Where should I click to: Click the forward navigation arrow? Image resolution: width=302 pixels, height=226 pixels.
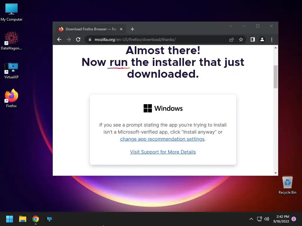pos(68,40)
